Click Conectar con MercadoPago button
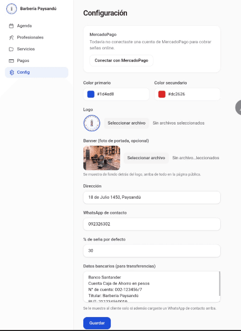 121,61
